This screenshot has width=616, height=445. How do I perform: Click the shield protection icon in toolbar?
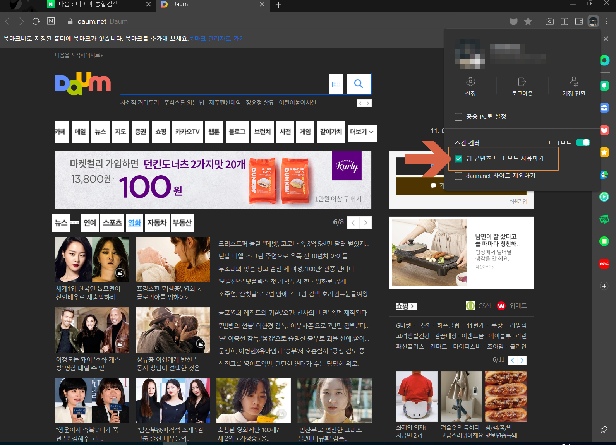click(x=513, y=21)
